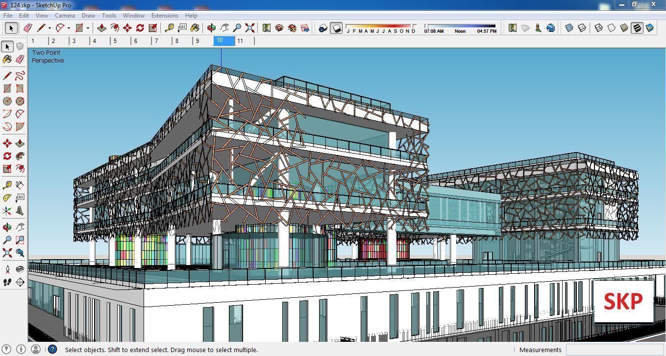The width and height of the screenshot is (666, 356).
Task: Click the Add Location map icon
Action: 267,28
